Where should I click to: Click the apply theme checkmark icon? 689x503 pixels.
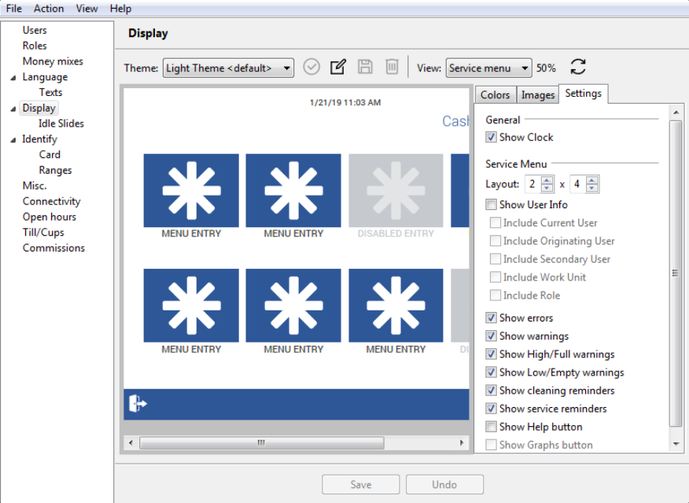(x=311, y=67)
